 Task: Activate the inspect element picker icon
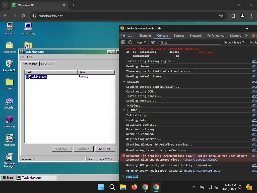pyautogui.click(x=123, y=36)
